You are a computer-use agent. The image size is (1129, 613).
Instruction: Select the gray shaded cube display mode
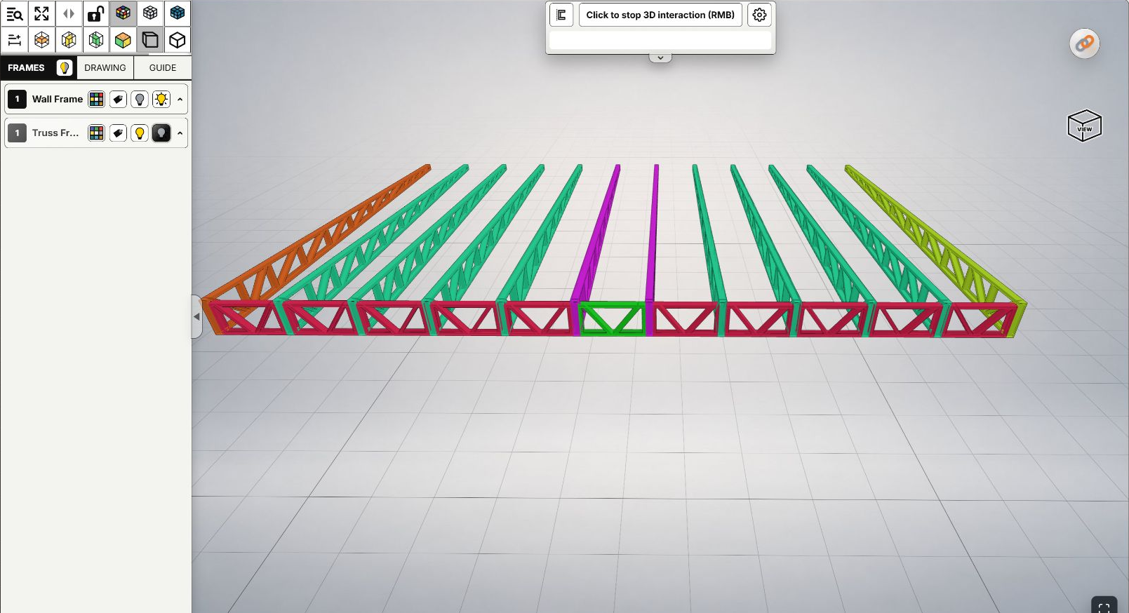[150, 40]
